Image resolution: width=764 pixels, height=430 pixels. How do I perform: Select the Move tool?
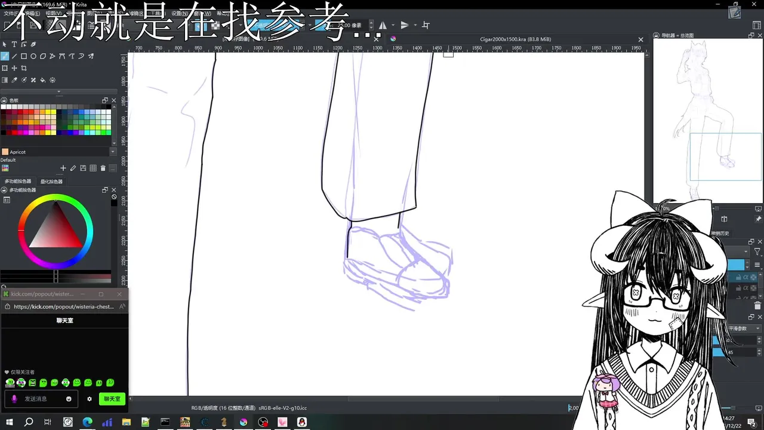[x=14, y=68]
